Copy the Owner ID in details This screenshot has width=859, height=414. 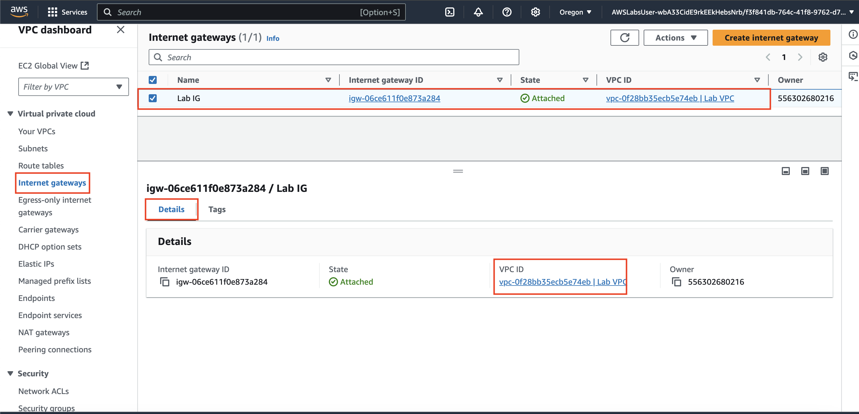[676, 282]
